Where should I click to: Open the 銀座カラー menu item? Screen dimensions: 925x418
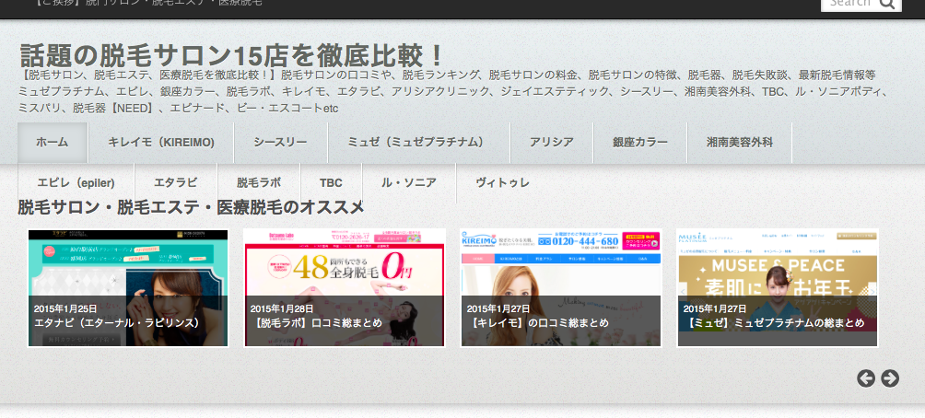640,143
